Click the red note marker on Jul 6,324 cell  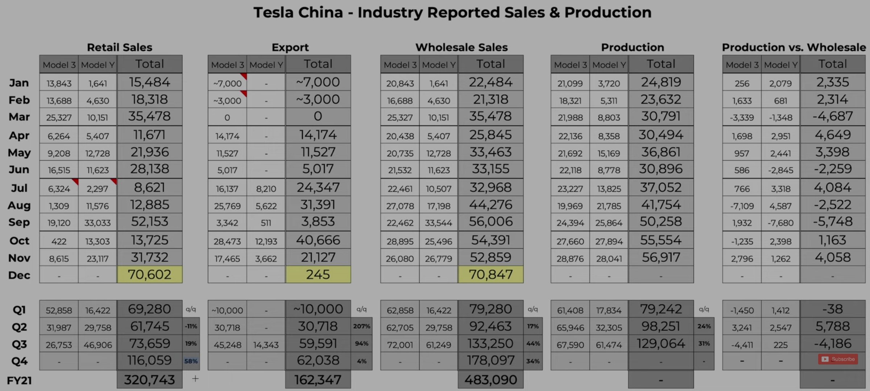click(x=75, y=181)
